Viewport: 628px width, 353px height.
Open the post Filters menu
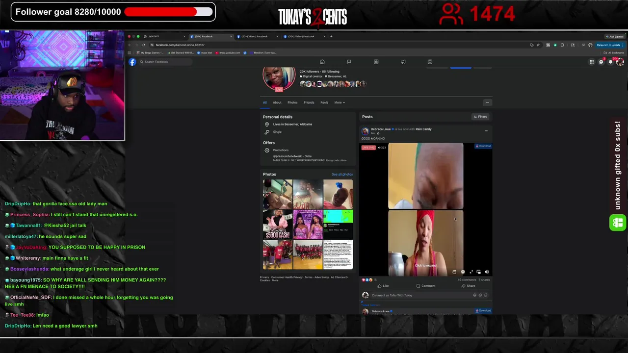(480, 117)
